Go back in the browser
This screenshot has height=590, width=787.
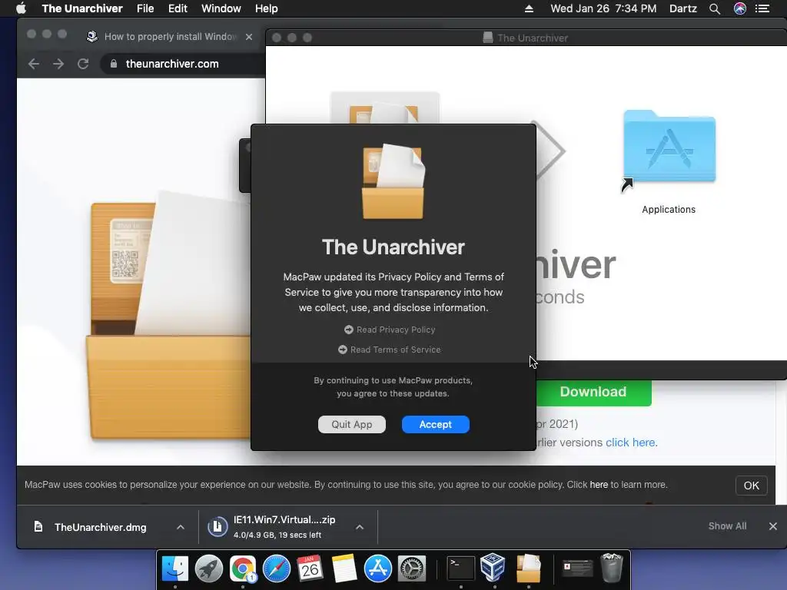pyautogui.click(x=34, y=64)
